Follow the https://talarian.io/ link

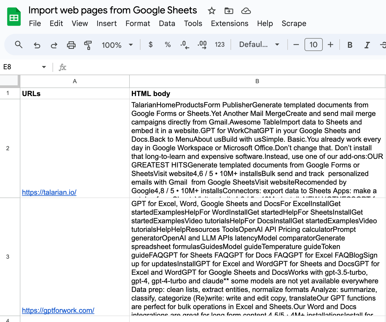(49, 192)
